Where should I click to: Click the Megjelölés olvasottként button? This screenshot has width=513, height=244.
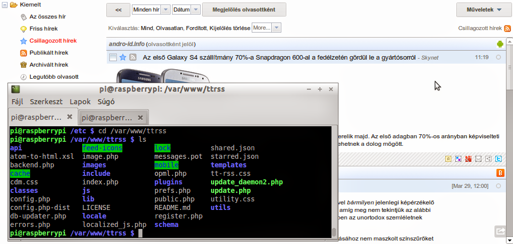point(244,10)
